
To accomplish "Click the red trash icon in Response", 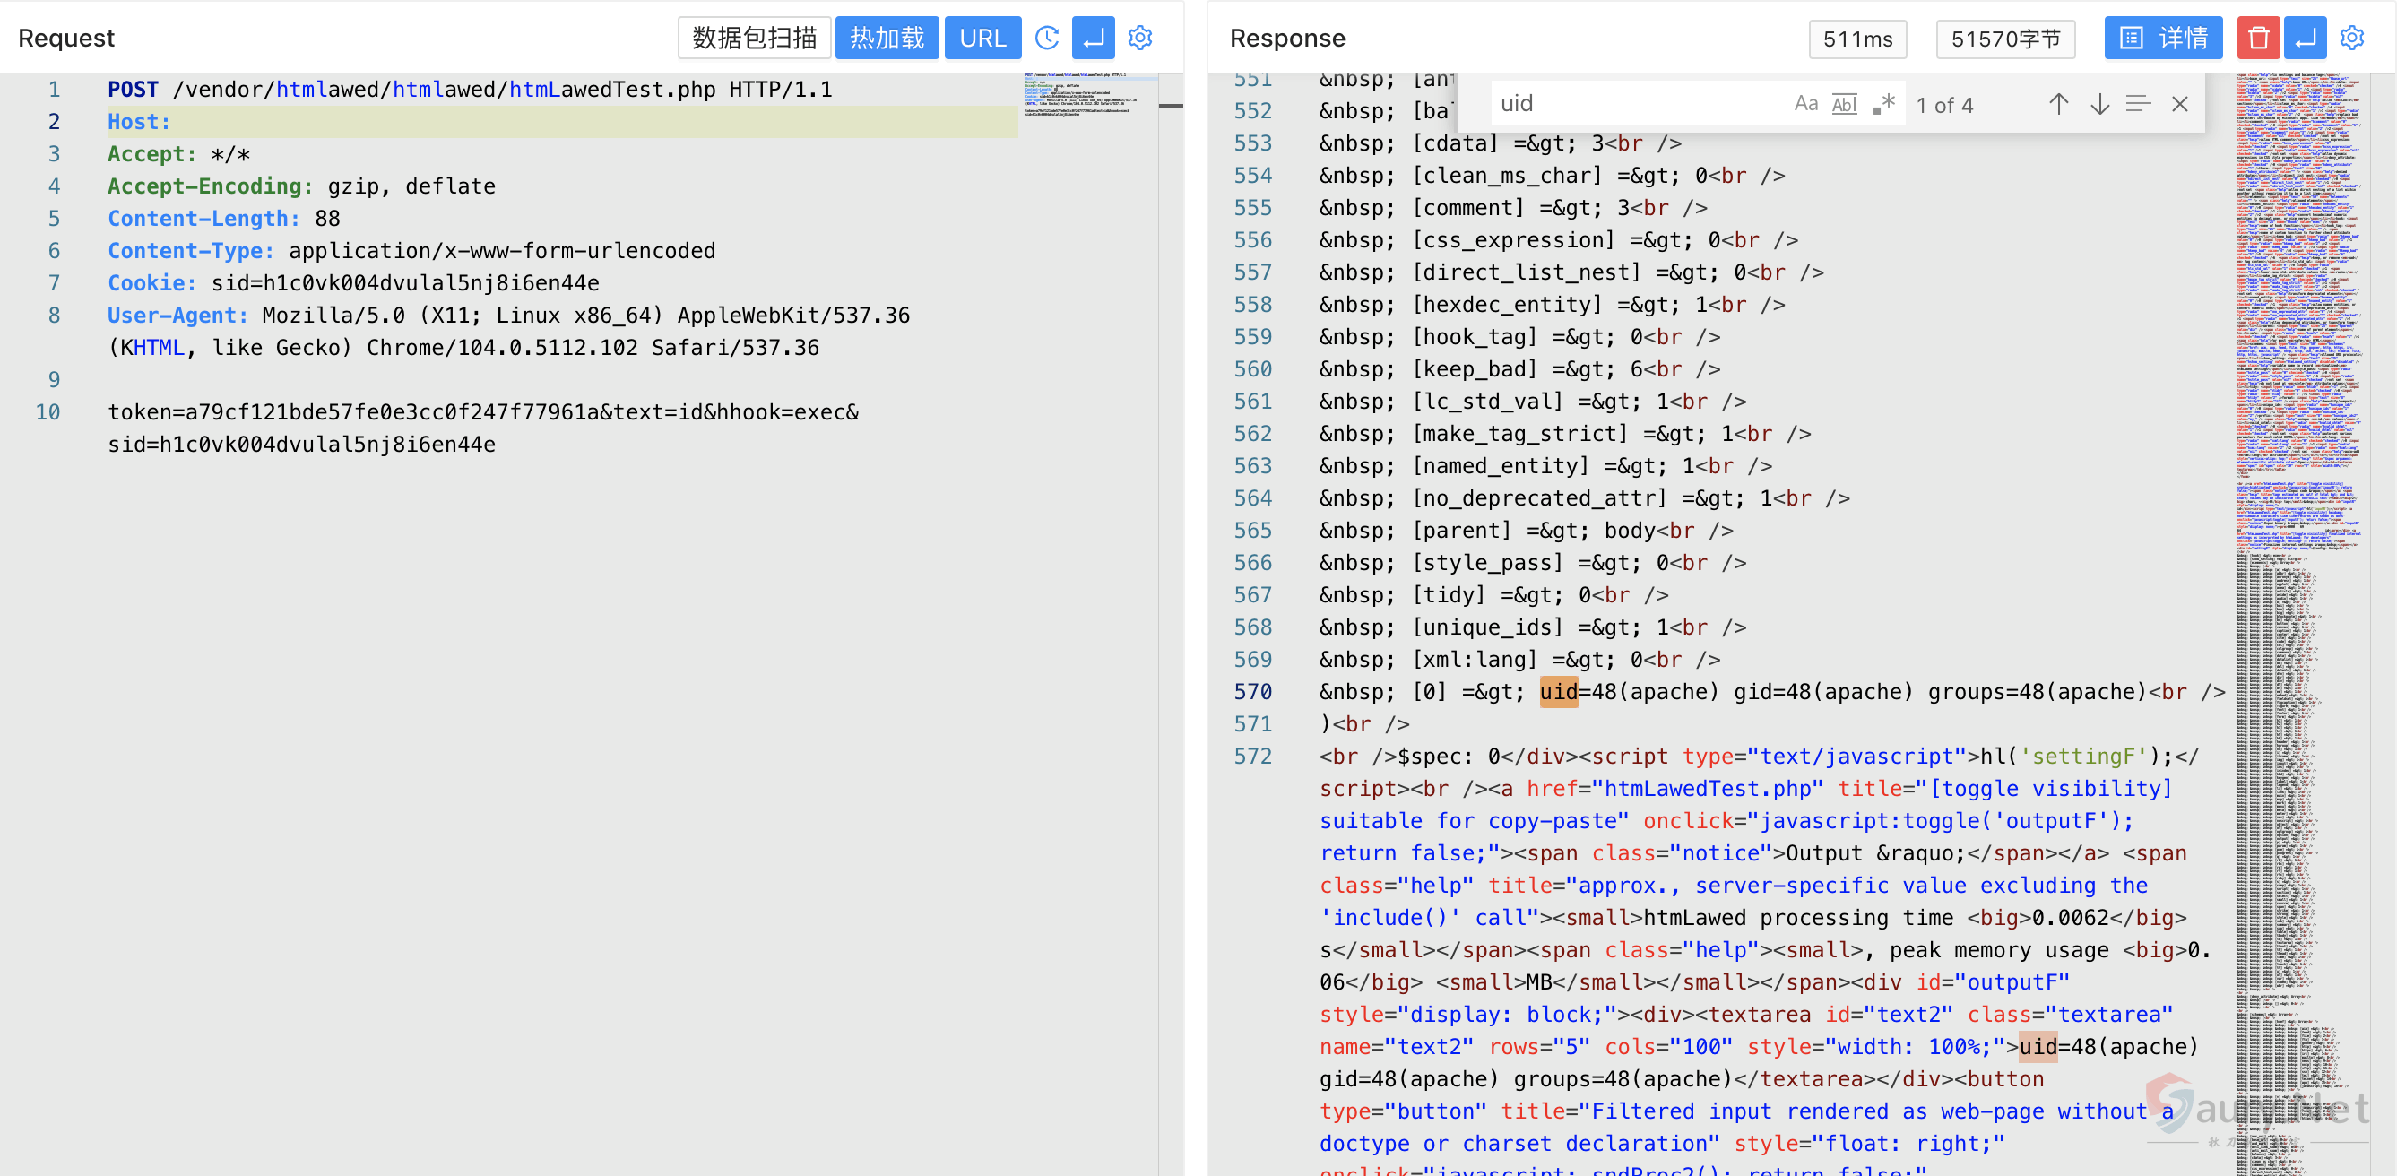I will pyautogui.click(x=2257, y=39).
